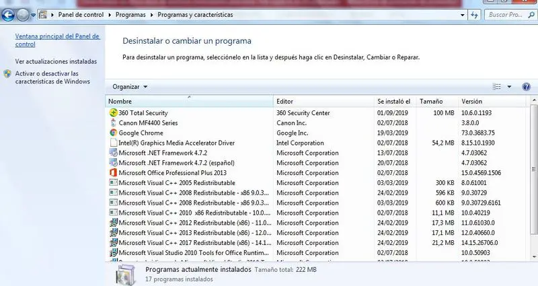Click the Canon MF4400 Series icon

(113, 122)
